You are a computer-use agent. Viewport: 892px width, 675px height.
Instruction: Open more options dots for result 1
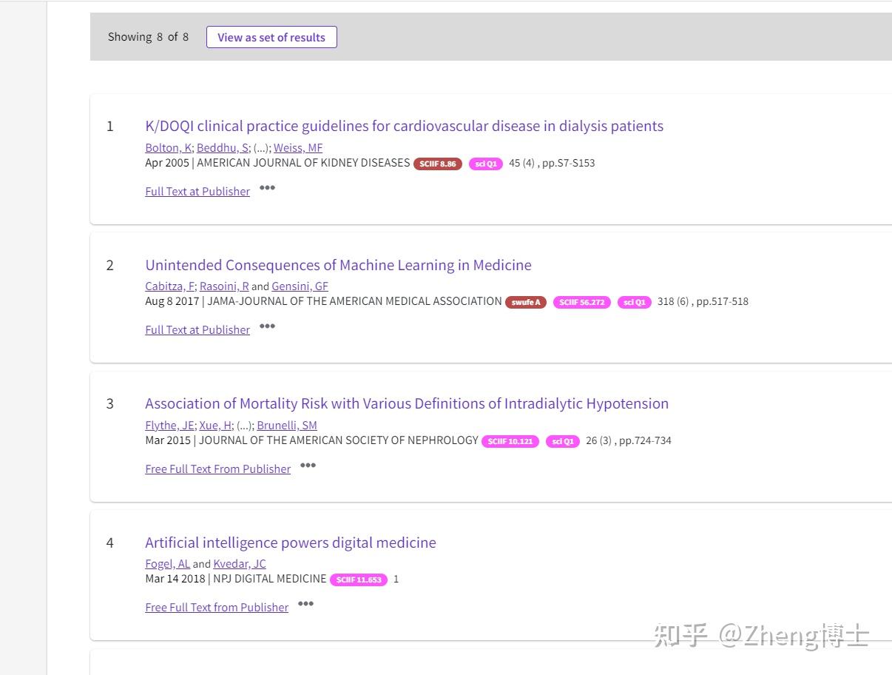[x=267, y=188]
